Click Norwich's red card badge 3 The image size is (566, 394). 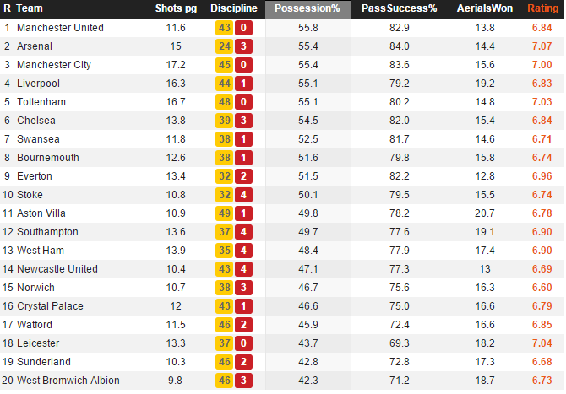[x=243, y=288]
